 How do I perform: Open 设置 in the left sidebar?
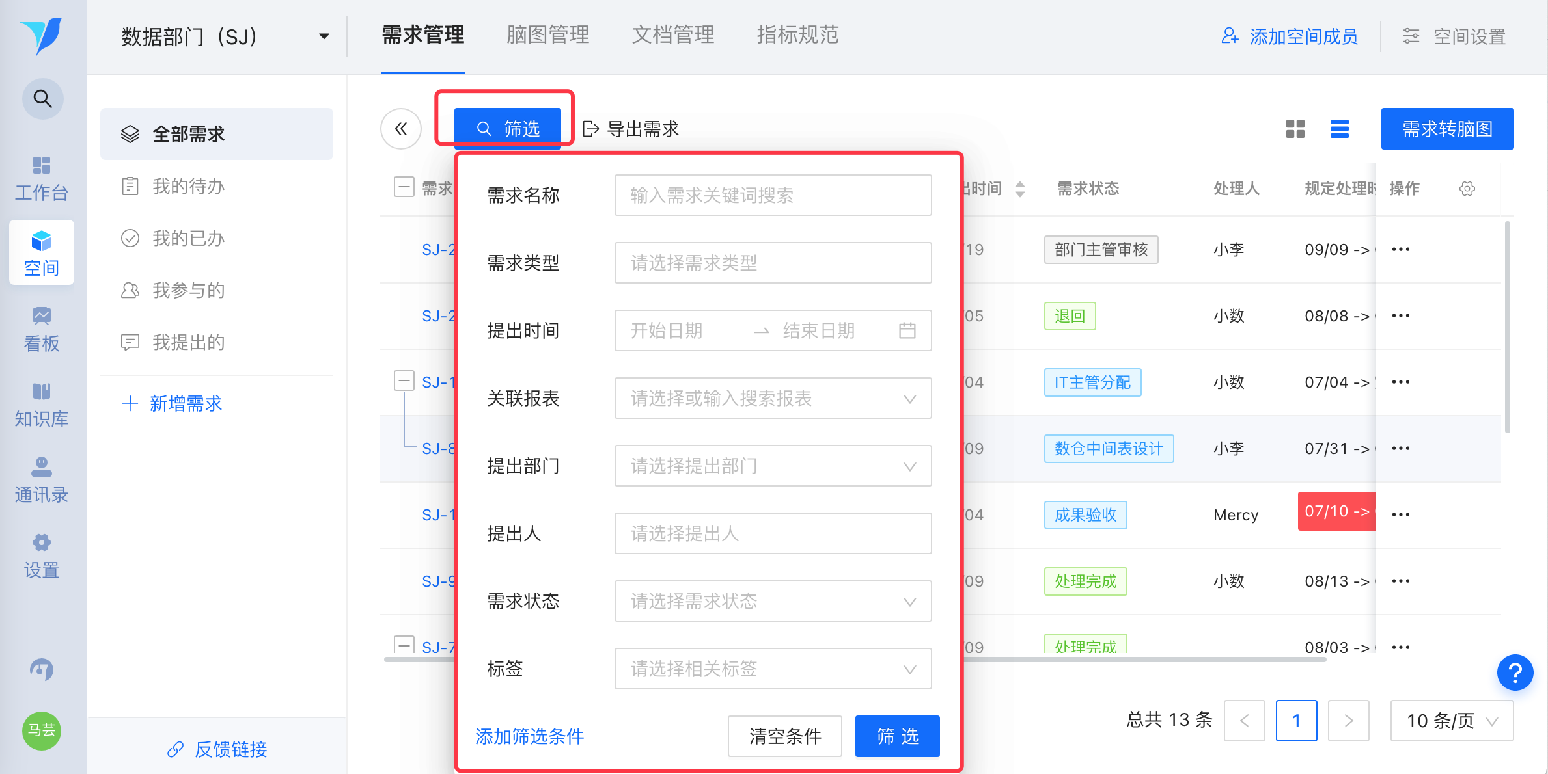(42, 556)
